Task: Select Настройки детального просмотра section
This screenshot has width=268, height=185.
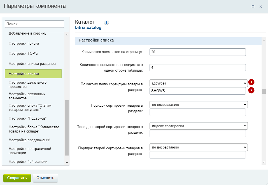Action: [x=27, y=84]
